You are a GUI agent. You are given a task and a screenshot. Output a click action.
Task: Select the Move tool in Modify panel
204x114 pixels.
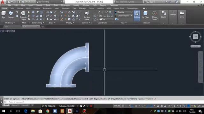[69, 12]
